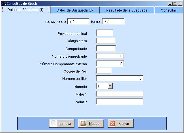
Task: Click the Número auxiliar input
Action: coord(119,78)
